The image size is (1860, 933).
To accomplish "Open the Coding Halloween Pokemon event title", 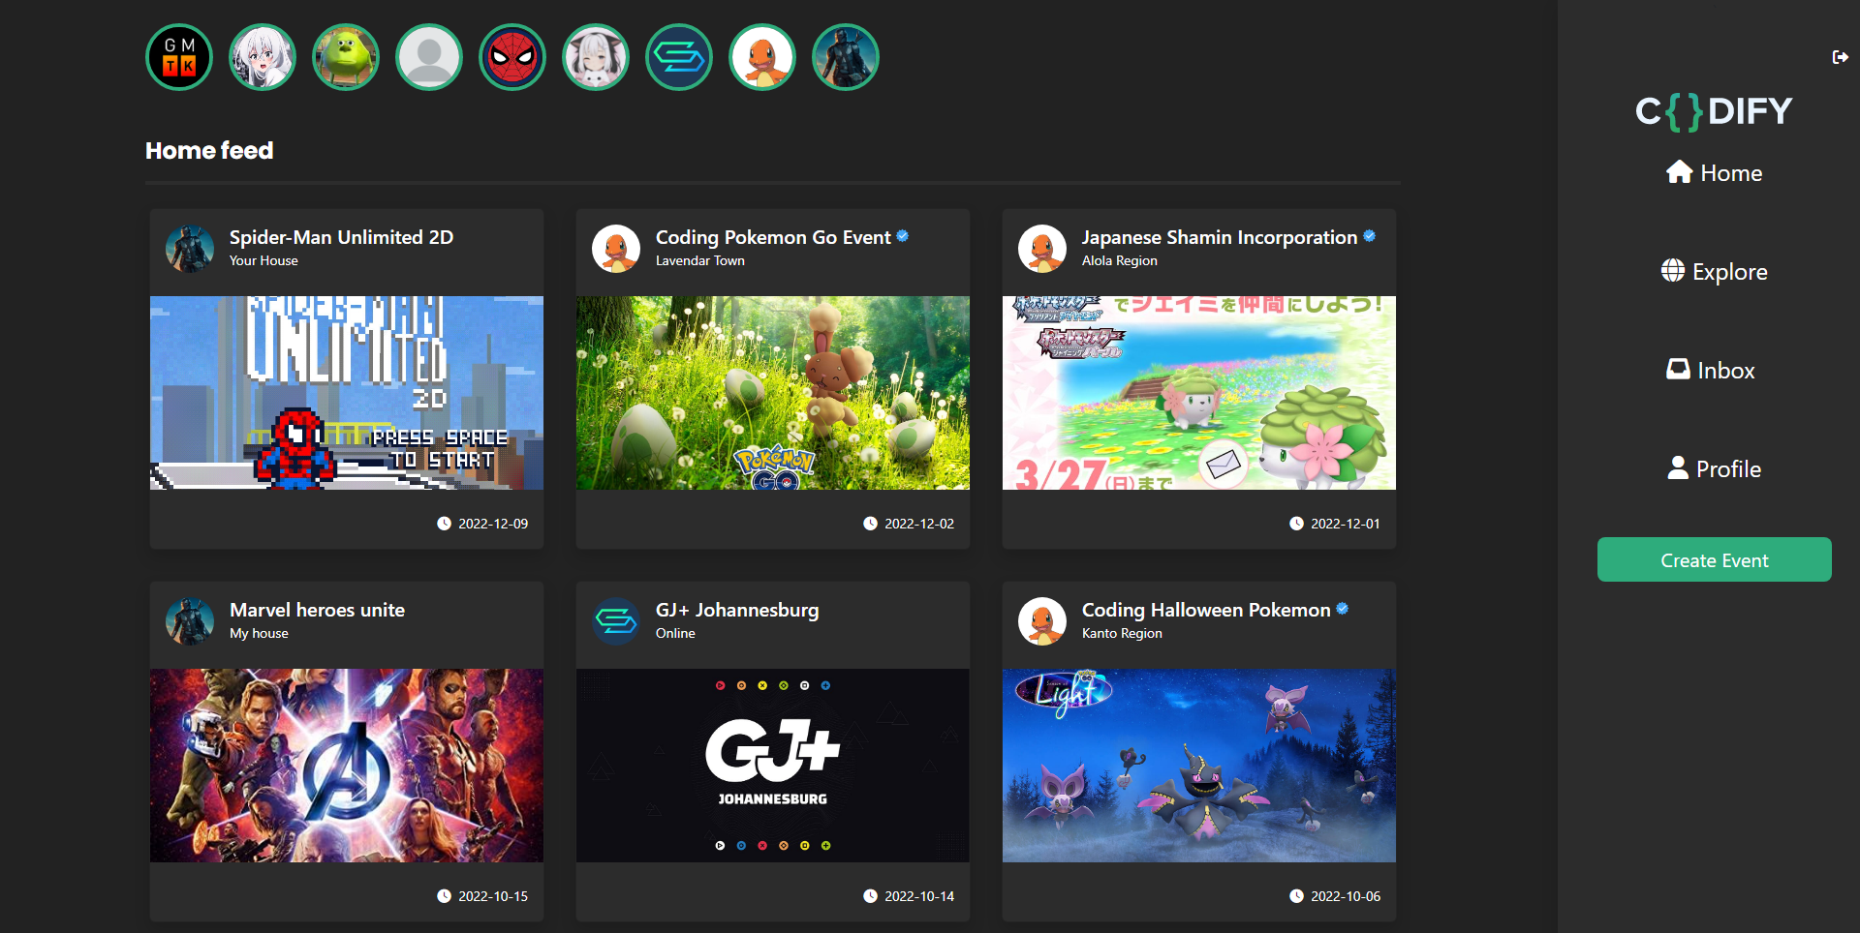I will click(1206, 610).
